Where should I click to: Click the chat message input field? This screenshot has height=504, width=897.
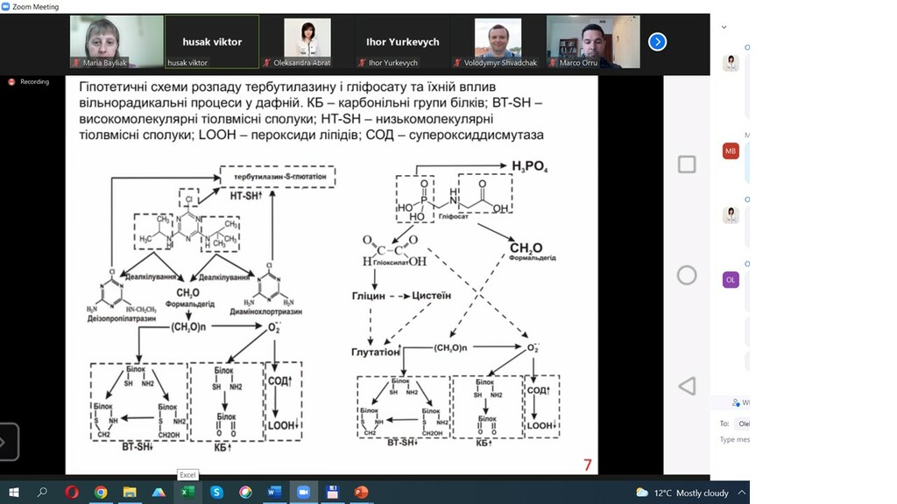click(734, 439)
